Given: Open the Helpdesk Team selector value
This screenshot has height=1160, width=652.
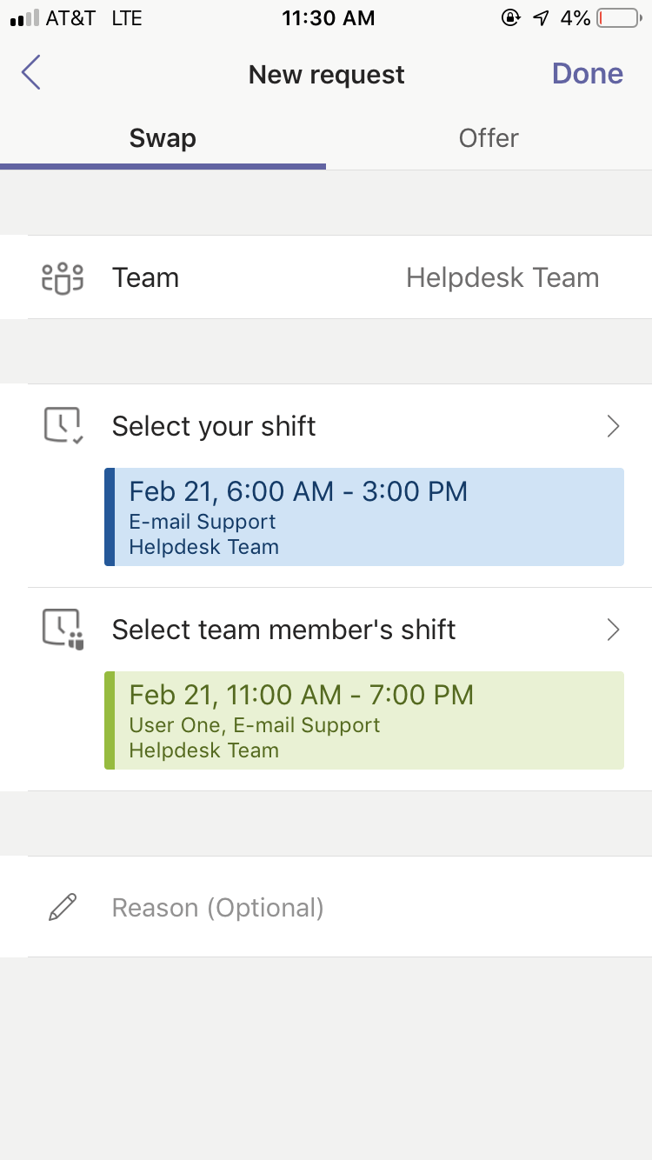Looking at the screenshot, I should pos(502,278).
